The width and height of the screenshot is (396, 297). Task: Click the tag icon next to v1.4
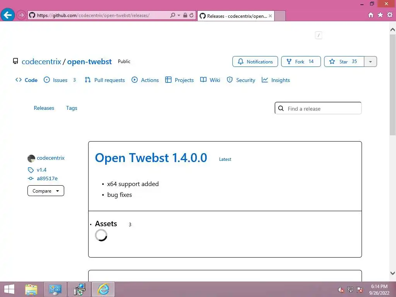pyautogui.click(x=31, y=170)
